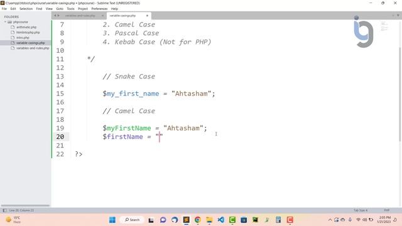
Task: Open variables-and-rules.php in the sidebar
Action: 33,48
